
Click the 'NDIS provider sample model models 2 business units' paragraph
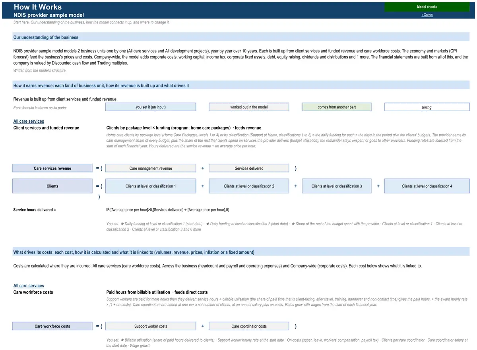point(241,57)
